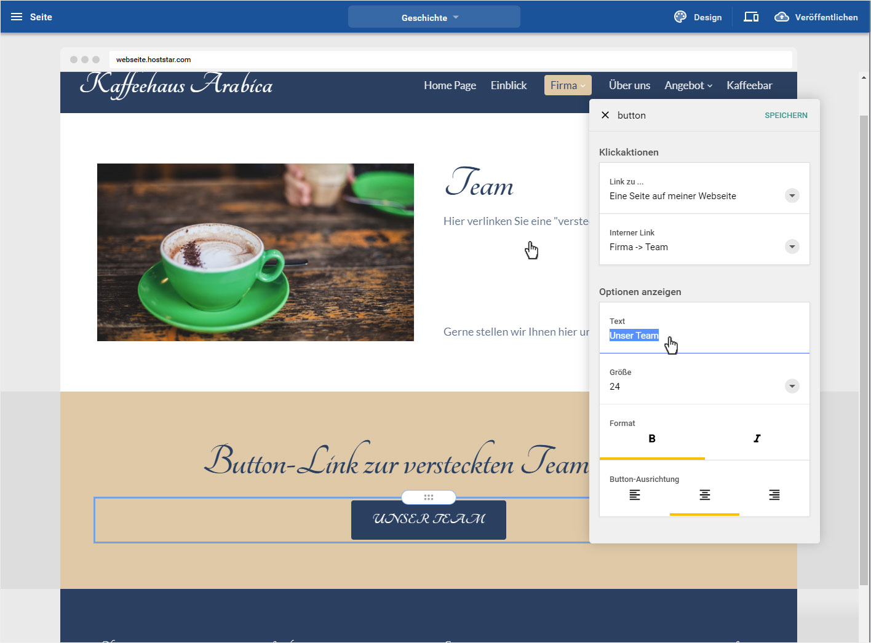This screenshot has height=643, width=871.
Task: Click the Text input field 'Unser Team'
Action: [704, 336]
